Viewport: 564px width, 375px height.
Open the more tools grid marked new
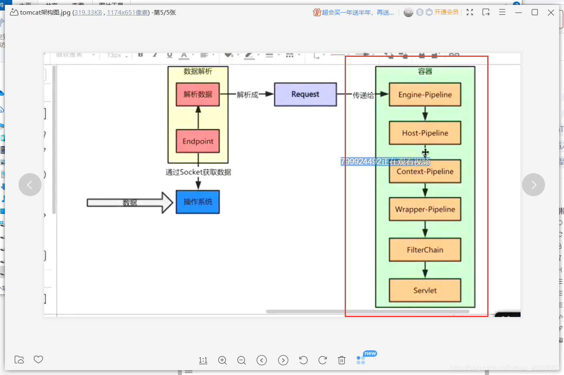coord(361,360)
